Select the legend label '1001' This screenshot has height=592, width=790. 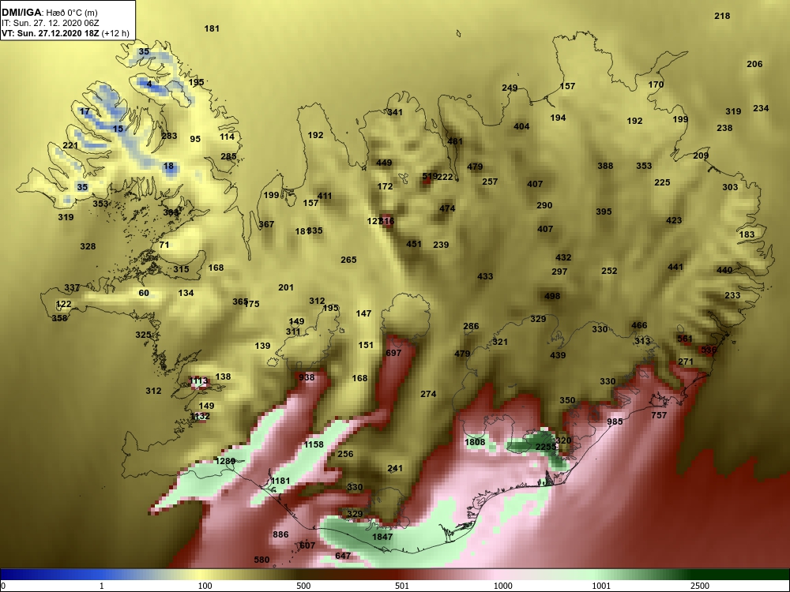click(x=601, y=586)
